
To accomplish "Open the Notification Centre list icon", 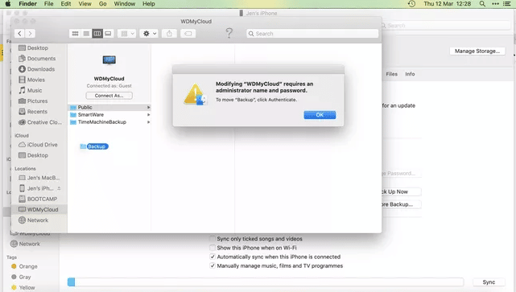I will [x=507, y=4].
